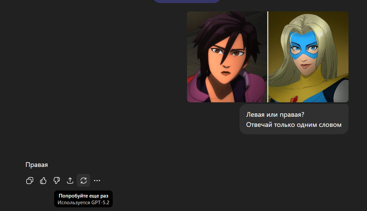Dislike the answer with thumbs down
Viewport: 367px width, 211px height.
click(57, 181)
